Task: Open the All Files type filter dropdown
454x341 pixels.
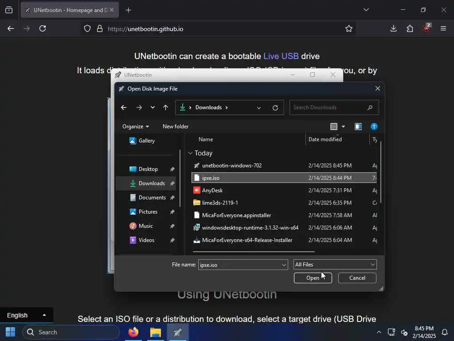Action: [335, 265]
